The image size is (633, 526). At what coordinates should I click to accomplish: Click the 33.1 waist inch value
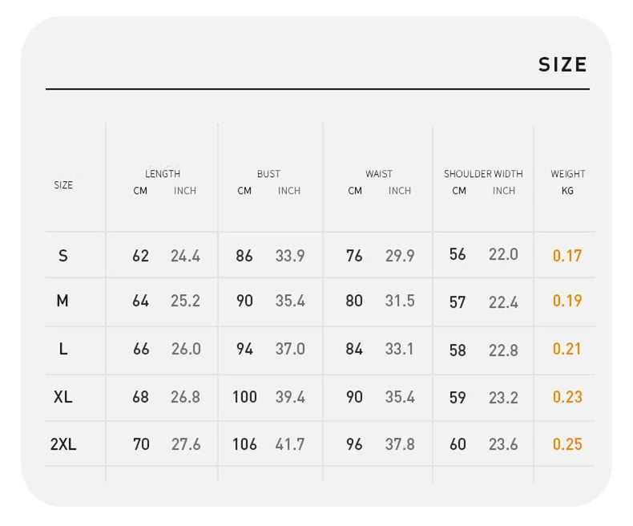pos(400,349)
